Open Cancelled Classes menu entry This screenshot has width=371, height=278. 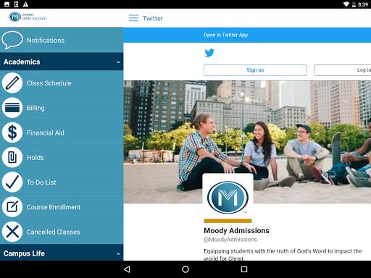(x=62, y=232)
